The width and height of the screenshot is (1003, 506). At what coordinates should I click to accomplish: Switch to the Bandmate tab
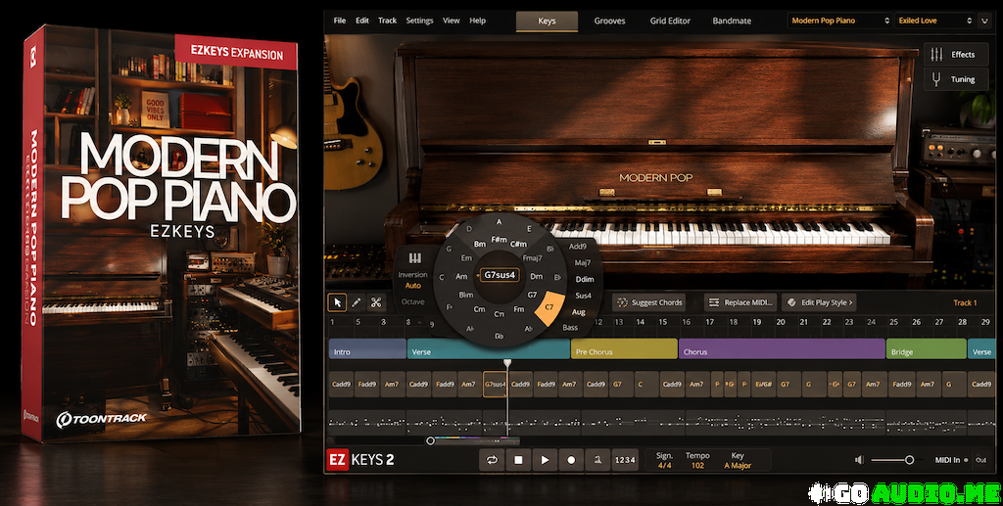[x=732, y=21]
